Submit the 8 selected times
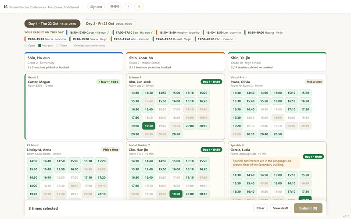The width and height of the screenshot is (351, 219). [308, 208]
